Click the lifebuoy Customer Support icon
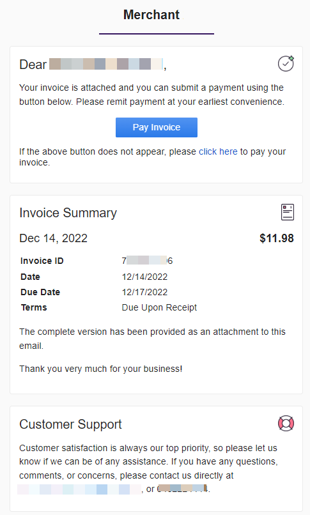 pyautogui.click(x=286, y=424)
